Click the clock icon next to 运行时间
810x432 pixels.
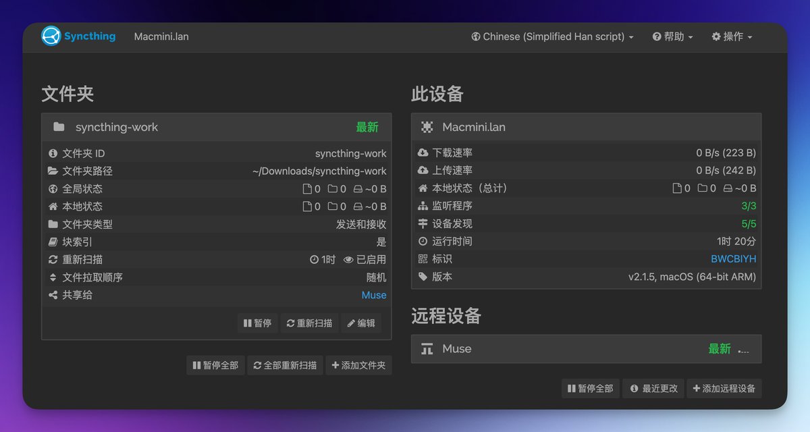423,241
